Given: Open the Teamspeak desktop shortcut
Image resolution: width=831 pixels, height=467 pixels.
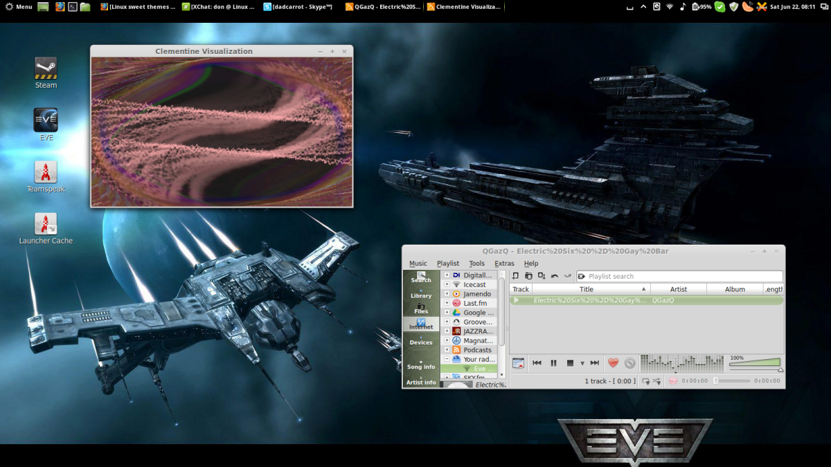Looking at the screenshot, I should pos(46,176).
